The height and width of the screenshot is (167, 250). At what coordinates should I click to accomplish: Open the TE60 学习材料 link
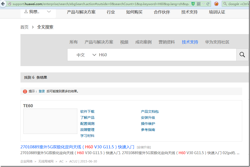[87, 136]
